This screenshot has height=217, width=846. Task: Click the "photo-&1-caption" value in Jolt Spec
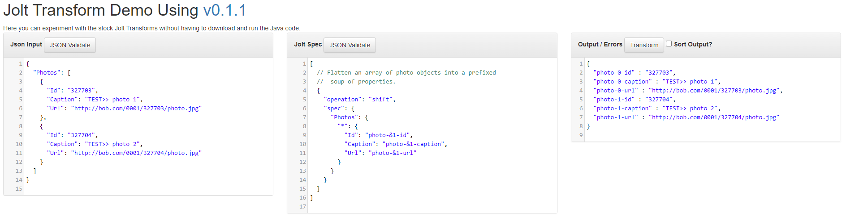pyautogui.click(x=413, y=144)
